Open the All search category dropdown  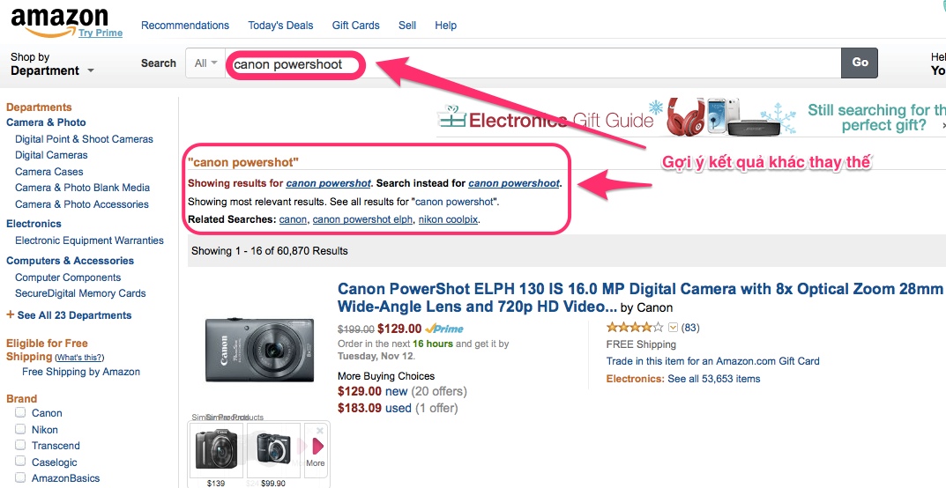205,63
